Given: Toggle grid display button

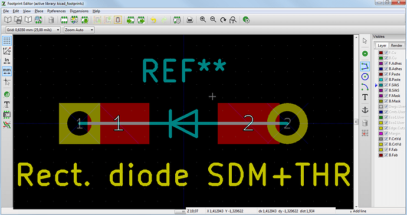Looking at the screenshot, I should click(6, 41).
